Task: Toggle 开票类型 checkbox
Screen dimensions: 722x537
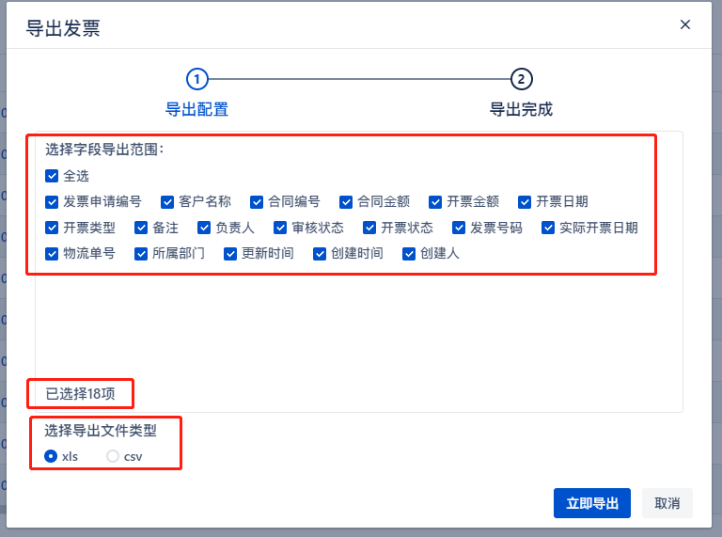Action: (52, 228)
